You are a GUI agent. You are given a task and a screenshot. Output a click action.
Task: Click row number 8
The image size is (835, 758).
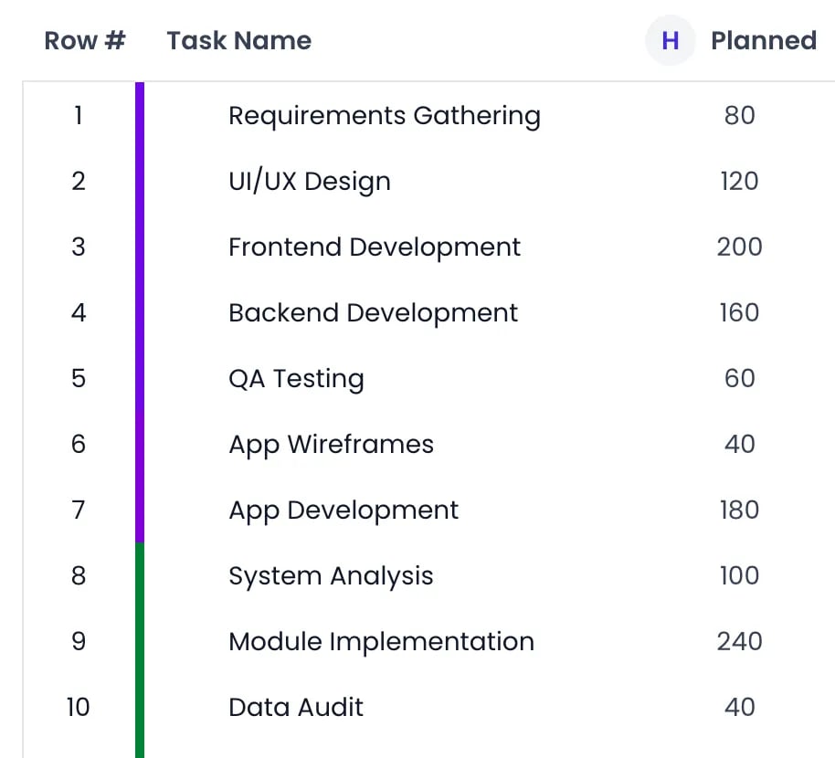coord(79,576)
